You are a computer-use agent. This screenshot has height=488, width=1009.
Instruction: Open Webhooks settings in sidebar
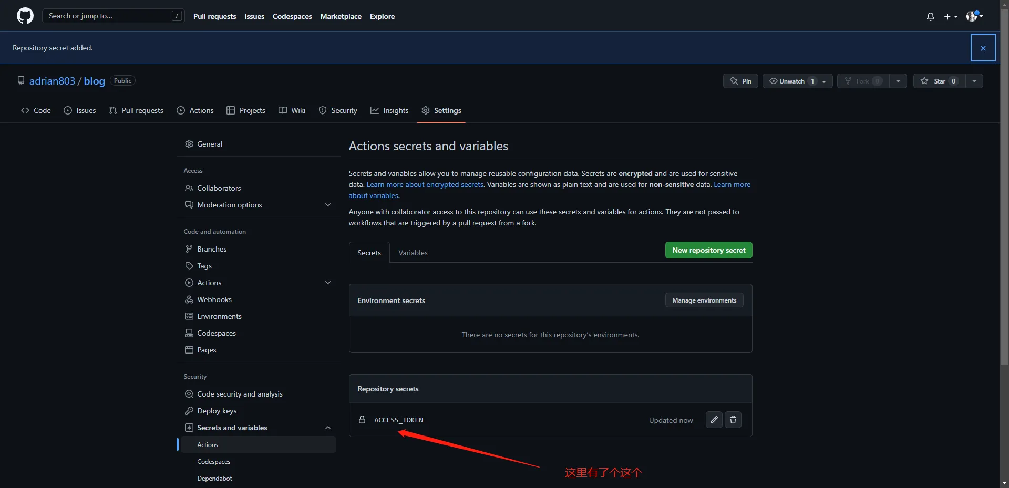tap(214, 299)
